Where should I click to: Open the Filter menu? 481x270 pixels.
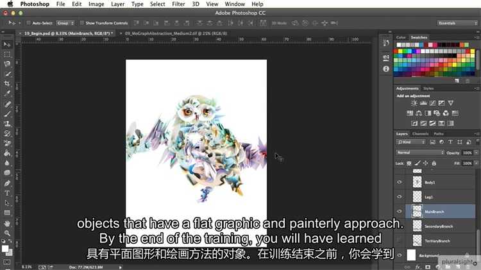(178, 4)
